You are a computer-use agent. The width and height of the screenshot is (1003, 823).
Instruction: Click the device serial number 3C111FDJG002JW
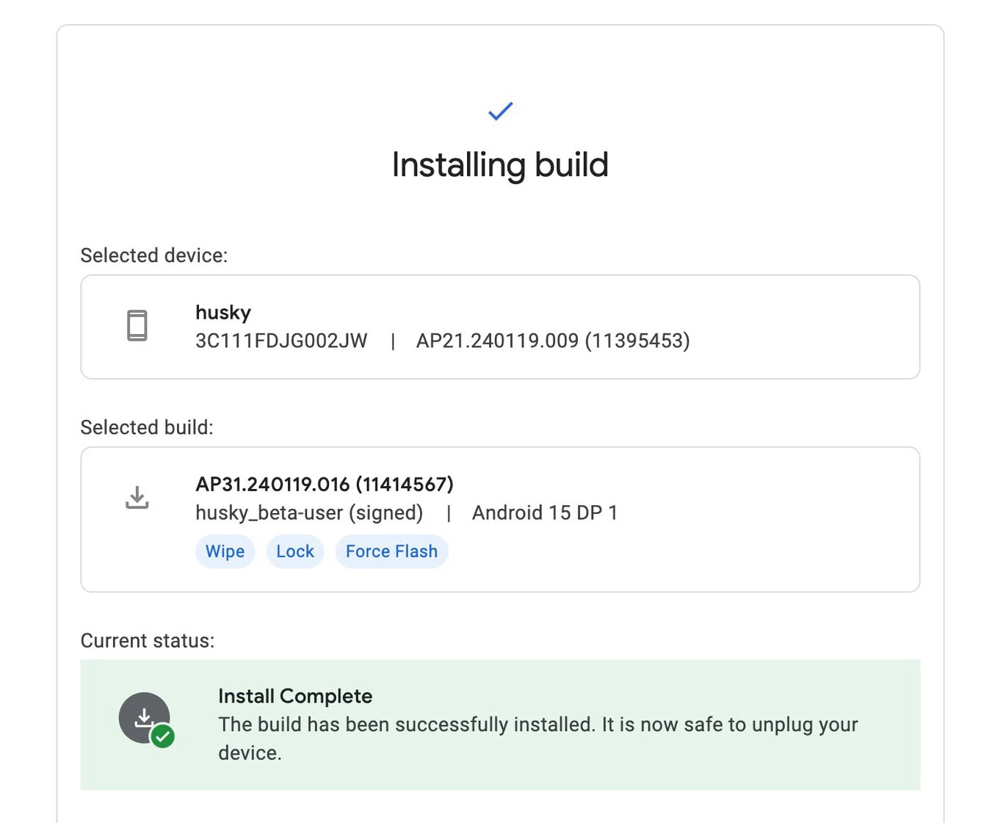tap(281, 341)
